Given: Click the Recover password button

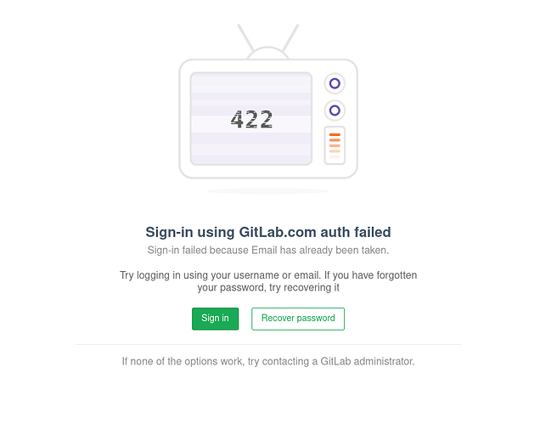Looking at the screenshot, I should tap(298, 319).
